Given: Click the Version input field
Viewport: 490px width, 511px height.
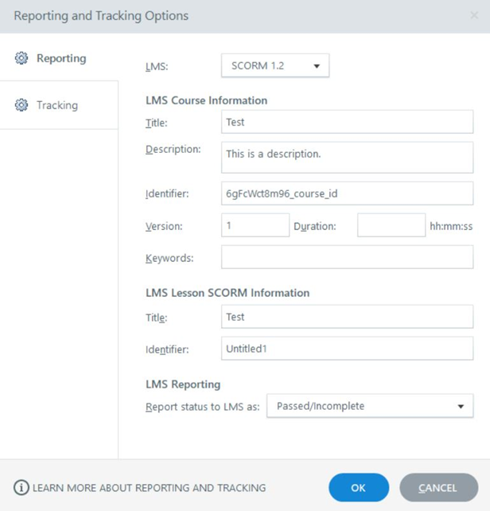Looking at the screenshot, I should 255,225.
